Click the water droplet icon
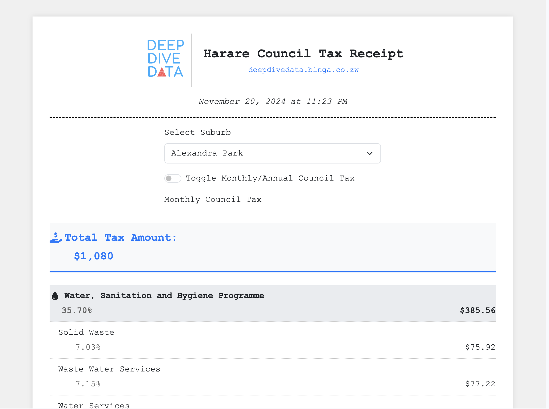 click(55, 296)
